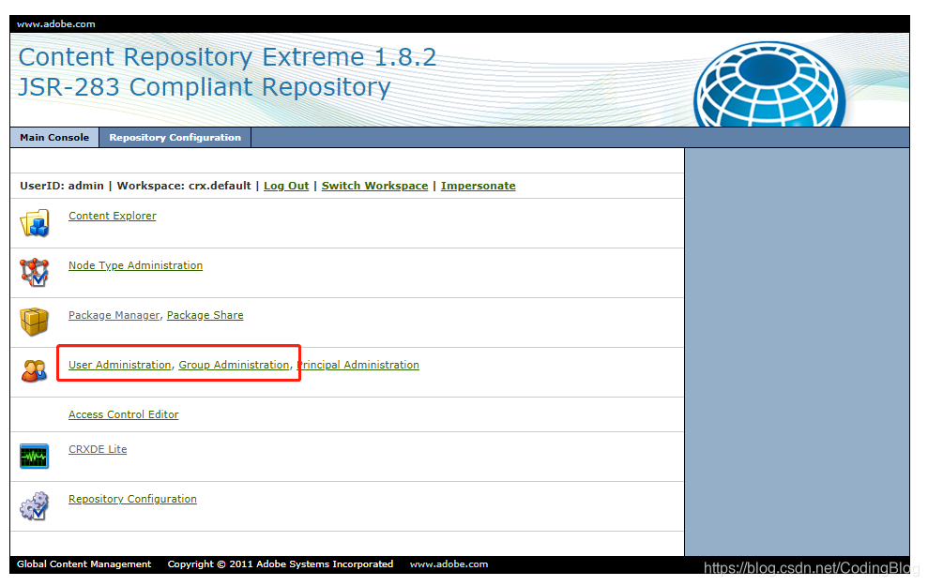
Task: Open Node Type Administration link
Action: (135, 265)
